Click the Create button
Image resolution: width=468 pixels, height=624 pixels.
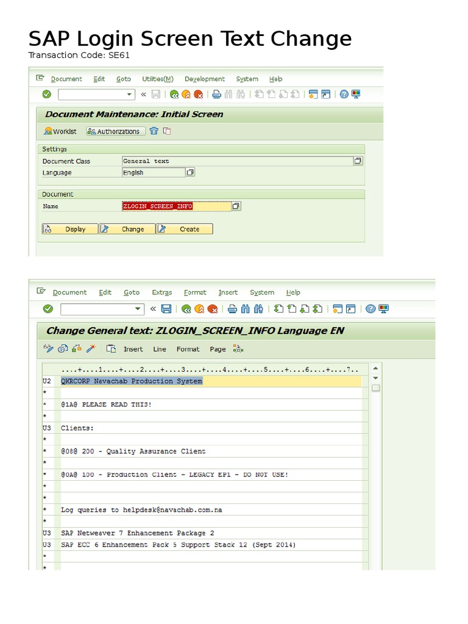(x=185, y=229)
